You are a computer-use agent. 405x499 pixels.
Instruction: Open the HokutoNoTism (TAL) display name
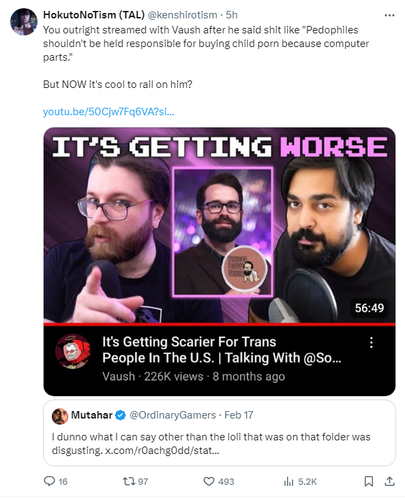(x=93, y=14)
